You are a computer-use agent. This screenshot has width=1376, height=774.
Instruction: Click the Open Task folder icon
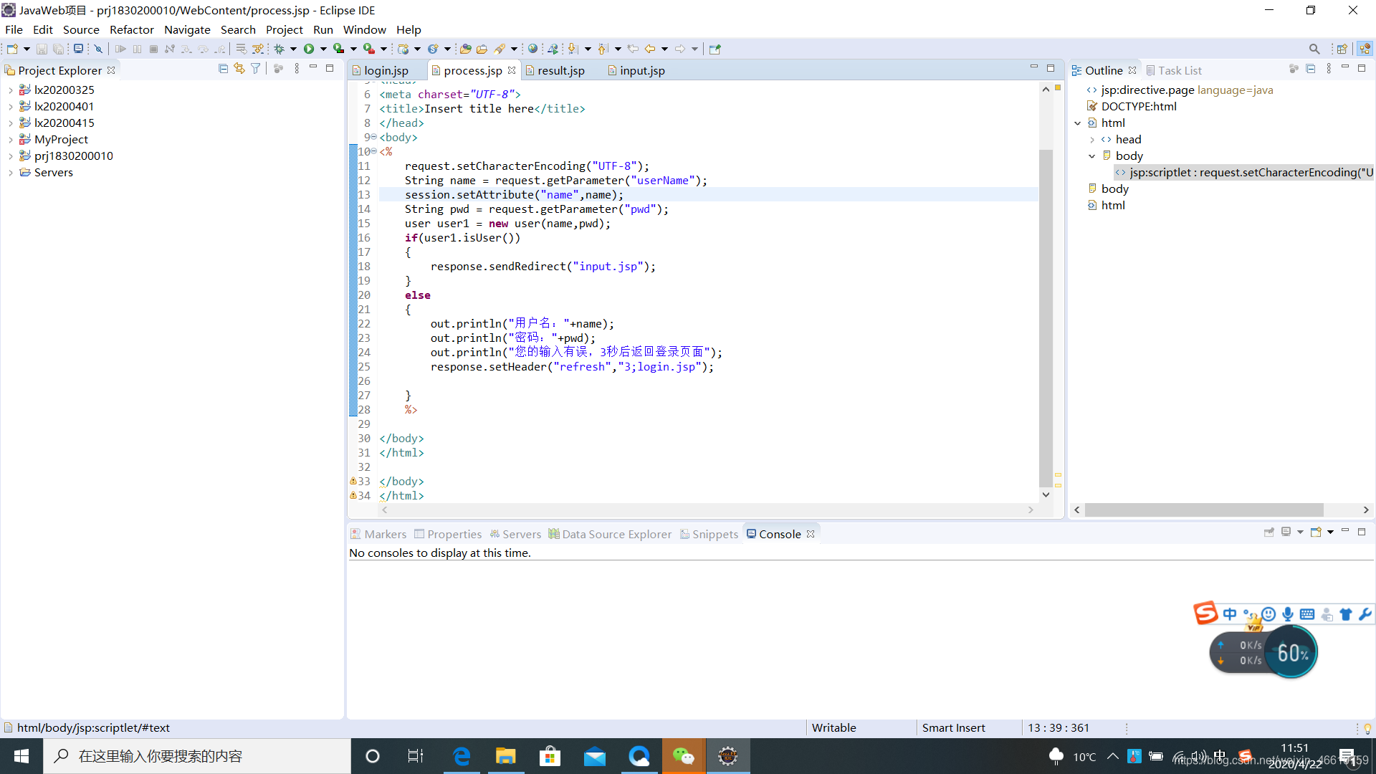482,49
